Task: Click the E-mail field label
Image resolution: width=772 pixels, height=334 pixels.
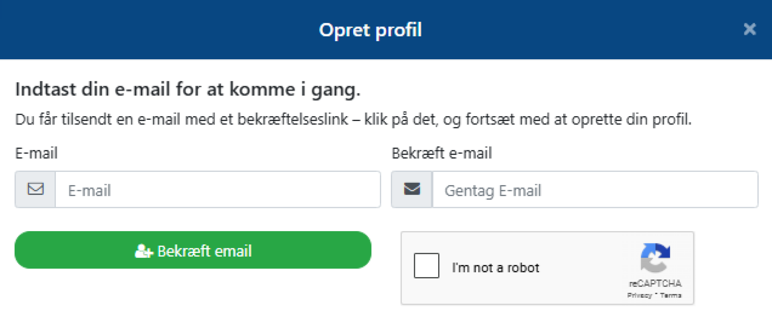Action: (36, 153)
